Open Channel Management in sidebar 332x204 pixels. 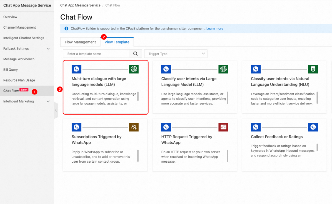coord(19,27)
